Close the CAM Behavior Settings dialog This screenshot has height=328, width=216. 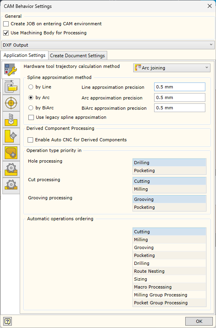pos(210,6)
